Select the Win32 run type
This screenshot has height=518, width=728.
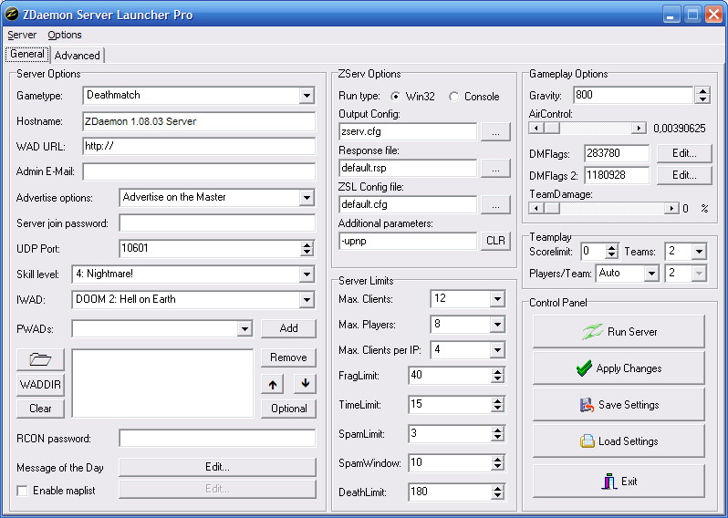(397, 97)
